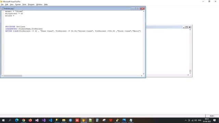
Task: Open the Tools menu
Action: tap(24, 4)
